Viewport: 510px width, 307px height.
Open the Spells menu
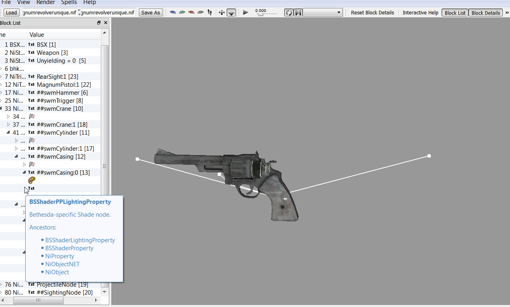pos(70,2)
